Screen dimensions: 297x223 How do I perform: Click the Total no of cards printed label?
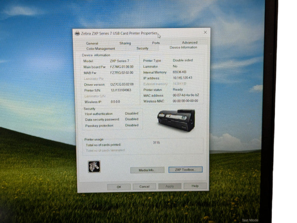(x=103, y=145)
